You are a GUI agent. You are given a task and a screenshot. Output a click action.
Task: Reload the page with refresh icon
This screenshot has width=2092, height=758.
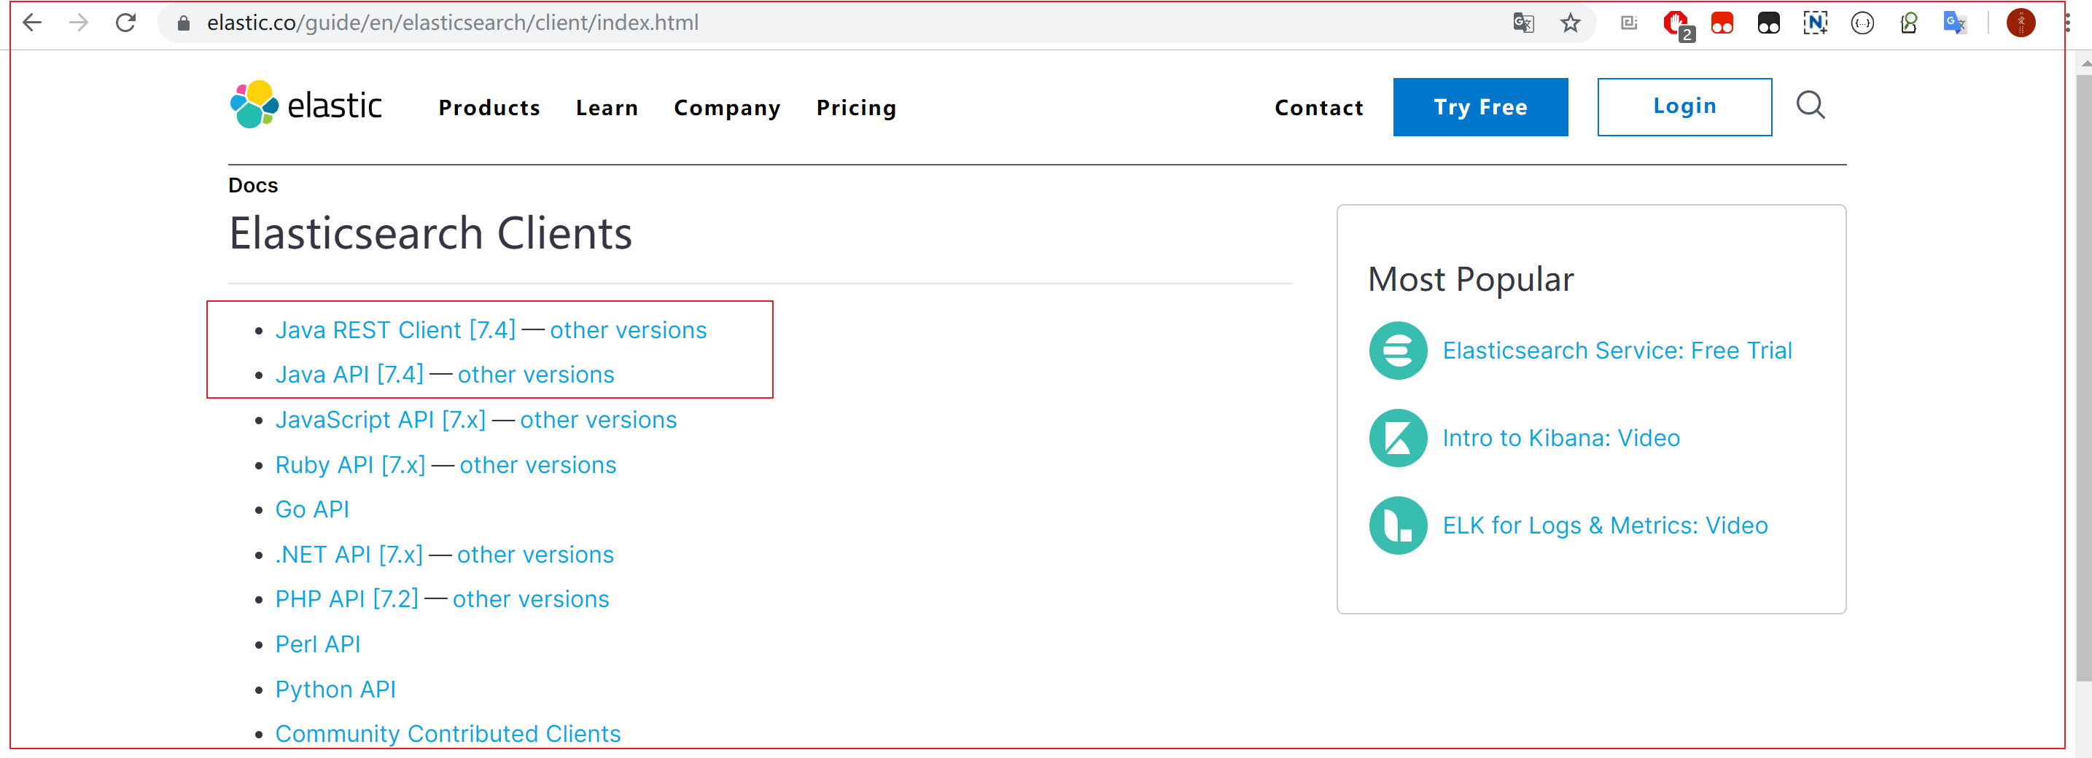(x=126, y=23)
